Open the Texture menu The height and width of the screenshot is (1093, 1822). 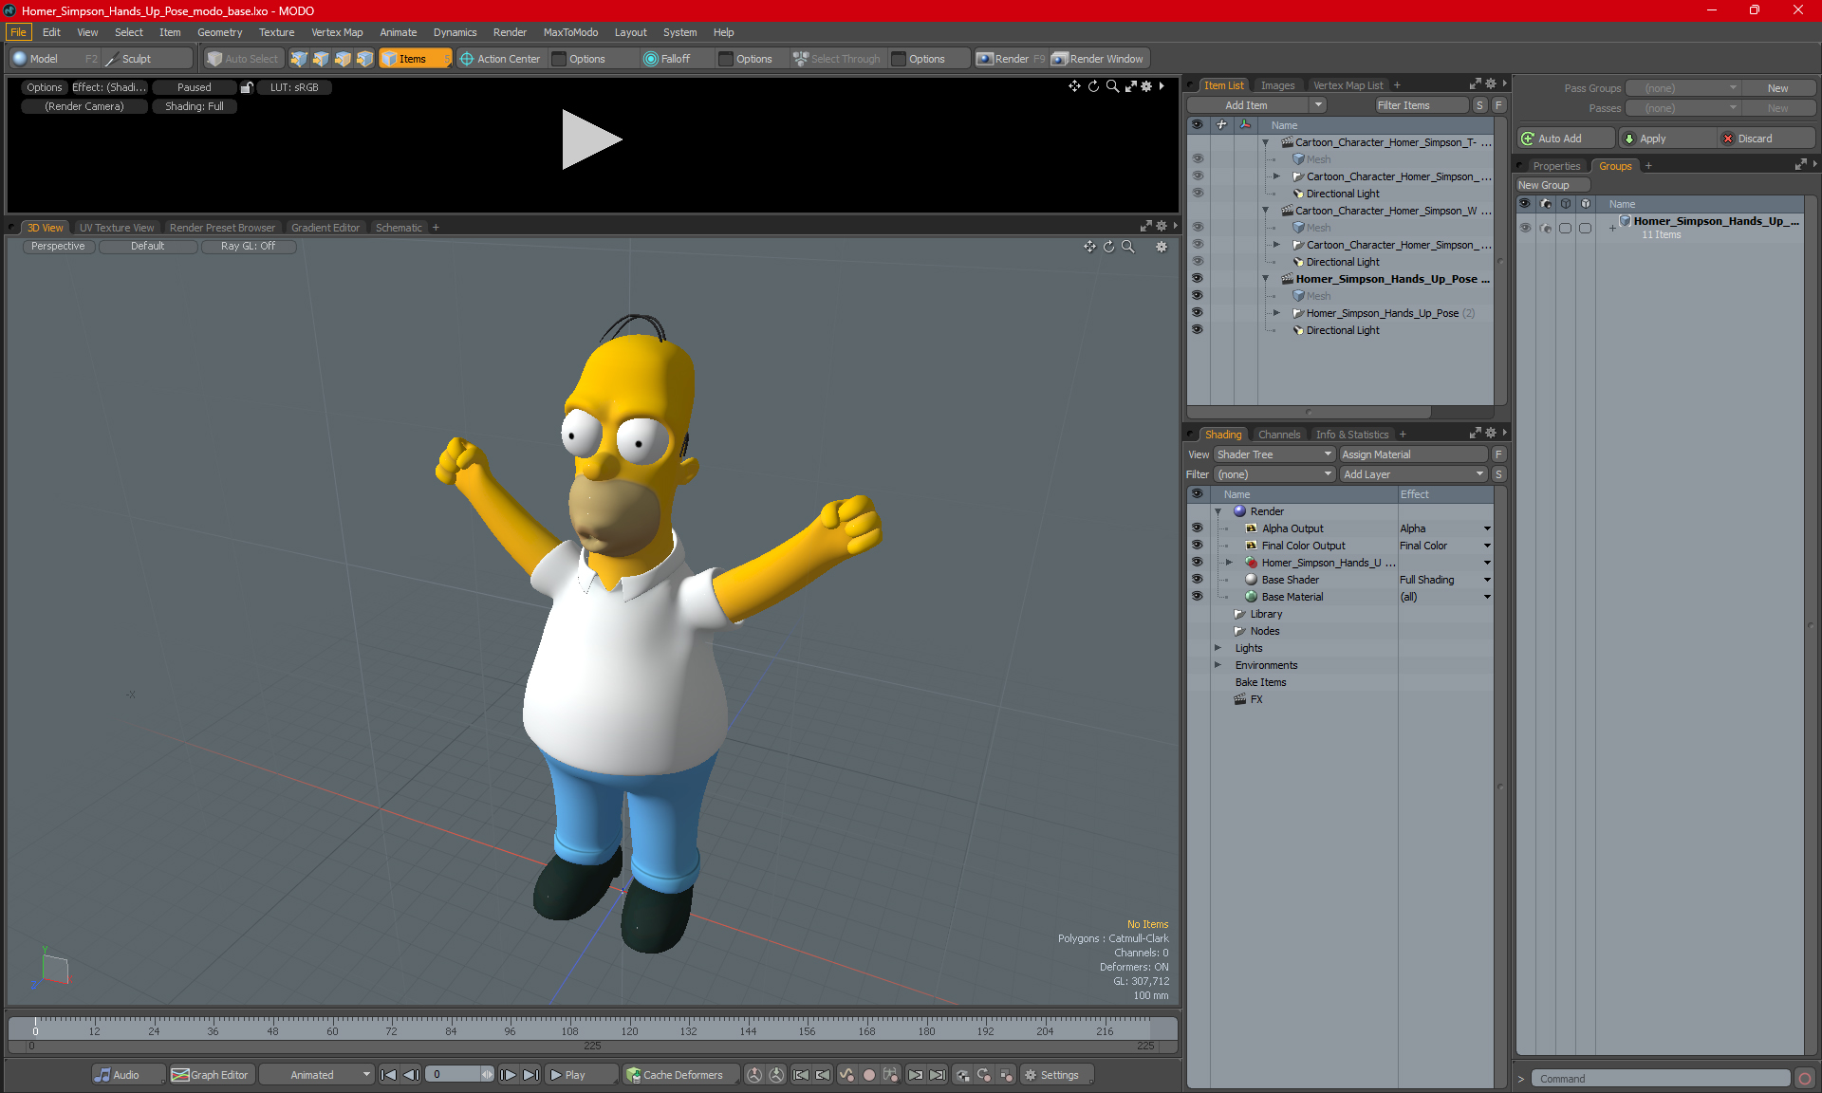coord(276,32)
